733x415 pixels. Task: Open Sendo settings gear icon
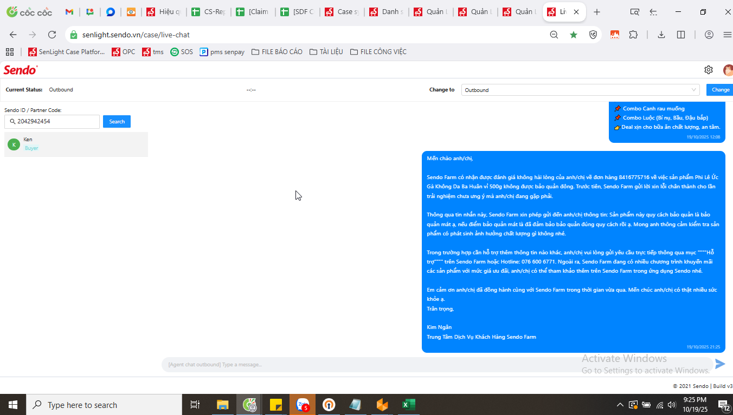click(x=709, y=70)
